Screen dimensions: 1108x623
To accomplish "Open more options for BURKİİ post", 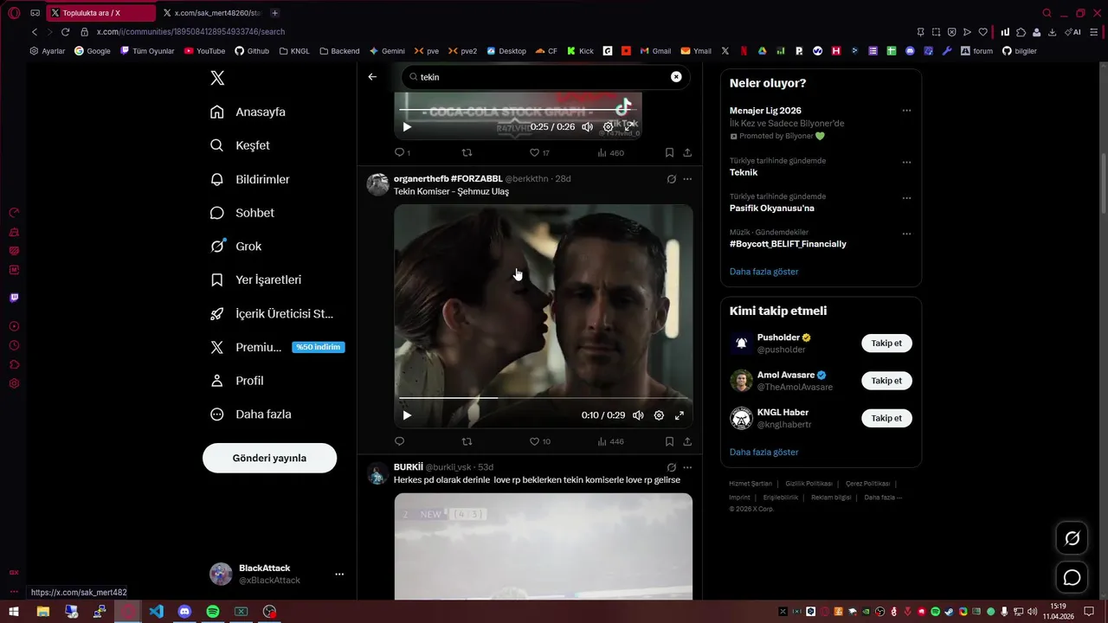I will [x=687, y=467].
